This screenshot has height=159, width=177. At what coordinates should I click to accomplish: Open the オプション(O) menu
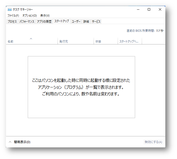coord(30,15)
